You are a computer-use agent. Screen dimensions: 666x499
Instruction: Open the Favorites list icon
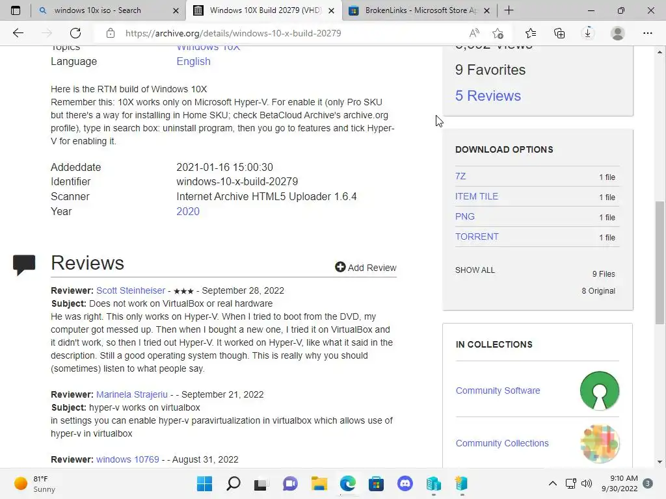coord(531,33)
